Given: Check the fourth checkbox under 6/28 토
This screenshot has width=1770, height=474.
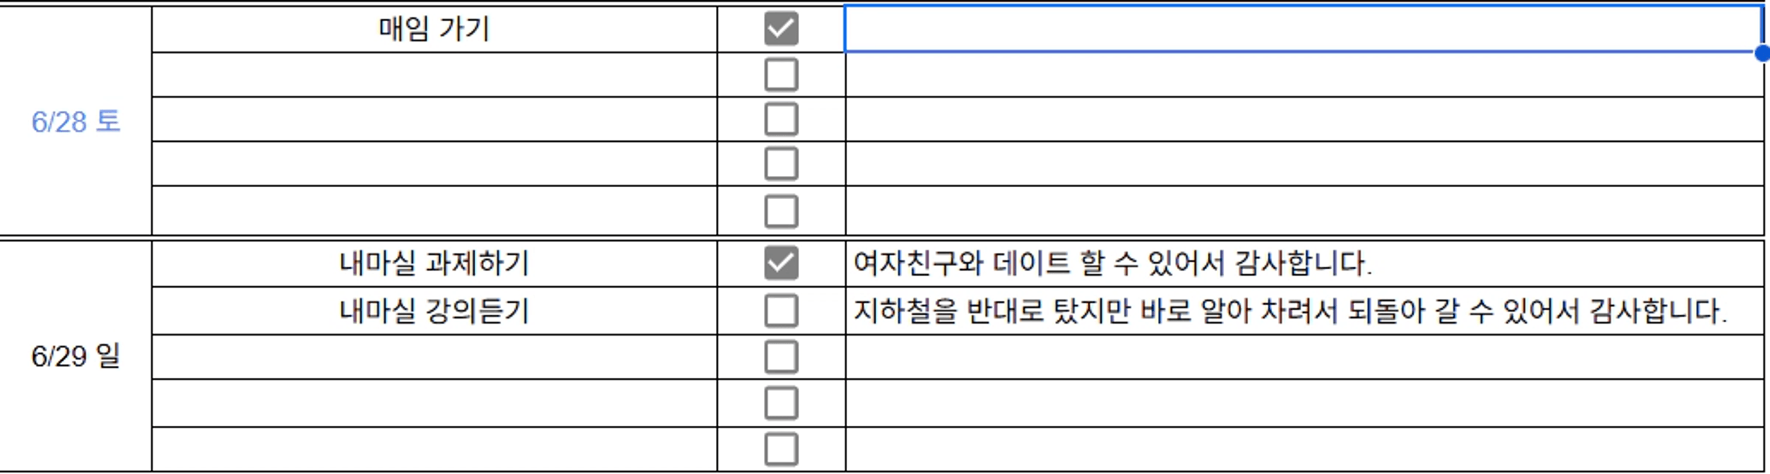Looking at the screenshot, I should [781, 163].
